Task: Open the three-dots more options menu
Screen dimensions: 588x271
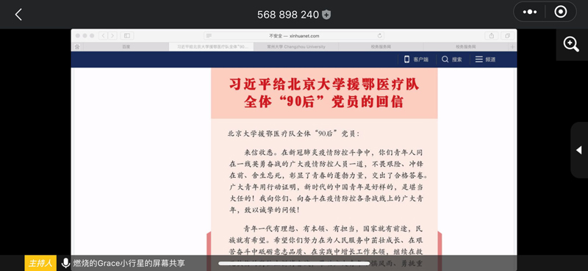Action: click(529, 12)
